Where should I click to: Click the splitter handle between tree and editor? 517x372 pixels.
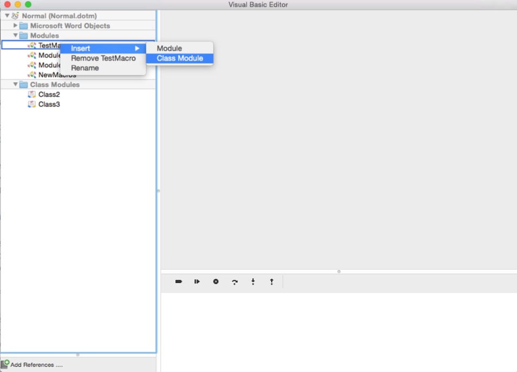(x=158, y=191)
